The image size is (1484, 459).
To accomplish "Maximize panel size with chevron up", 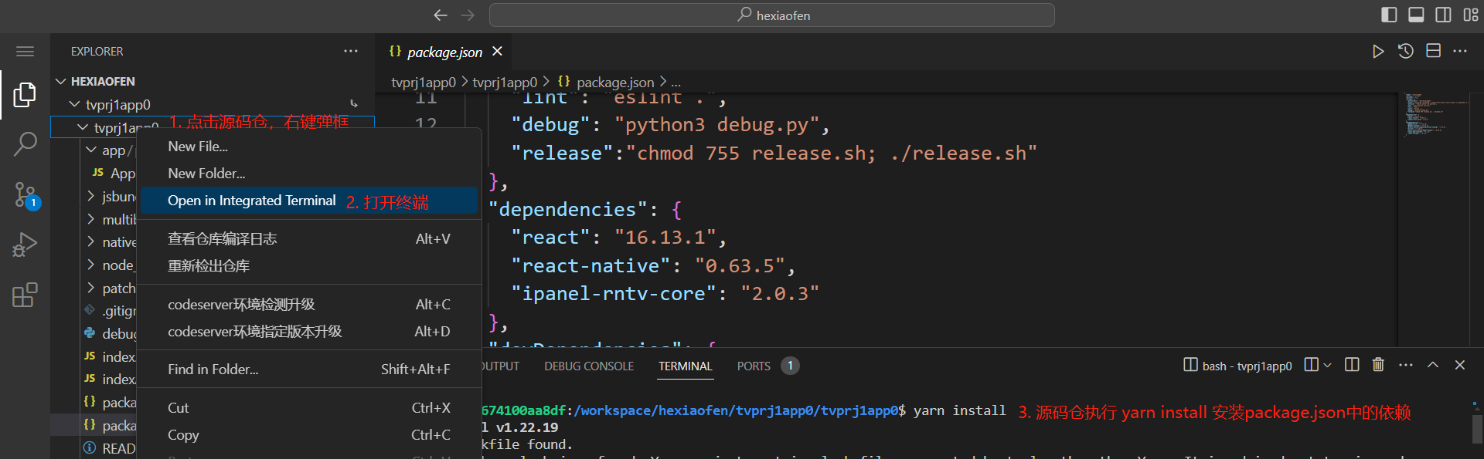I will pos(1432,365).
